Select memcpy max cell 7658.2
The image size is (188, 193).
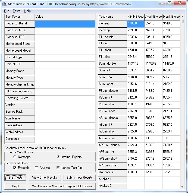171,31
